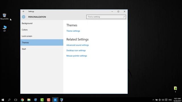Click the Personalization gear icon
182x102 pixels.
coord(24,17)
